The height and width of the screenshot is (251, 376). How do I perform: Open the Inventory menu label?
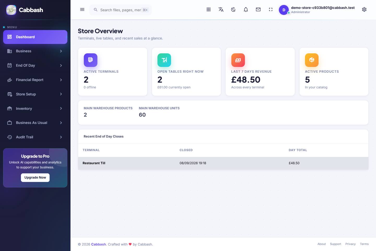(24, 109)
